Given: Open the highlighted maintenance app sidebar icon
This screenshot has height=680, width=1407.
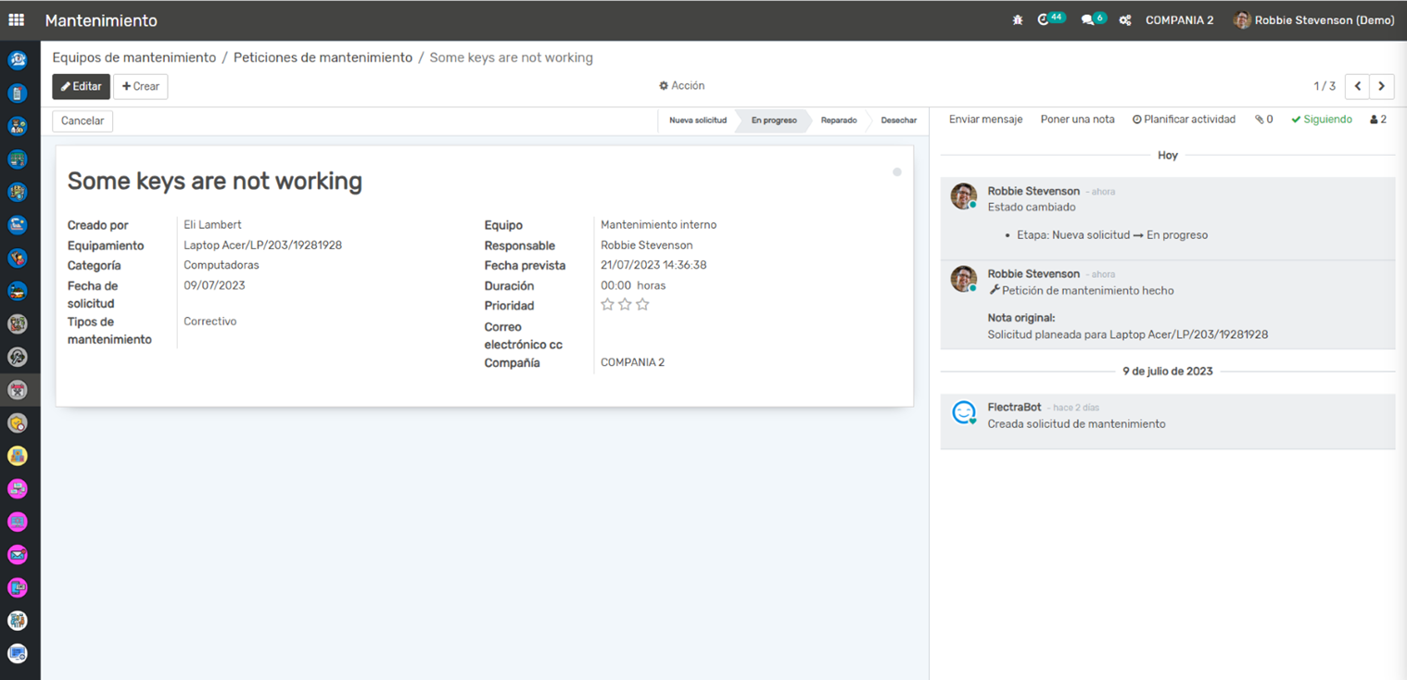Looking at the screenshot, I should [17, 390].
